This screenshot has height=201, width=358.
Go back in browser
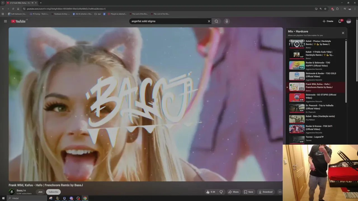tap(3, 9)
